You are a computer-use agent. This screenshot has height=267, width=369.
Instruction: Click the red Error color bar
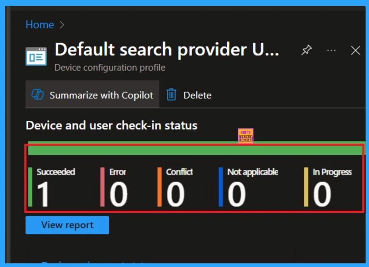tap(102, 187)
